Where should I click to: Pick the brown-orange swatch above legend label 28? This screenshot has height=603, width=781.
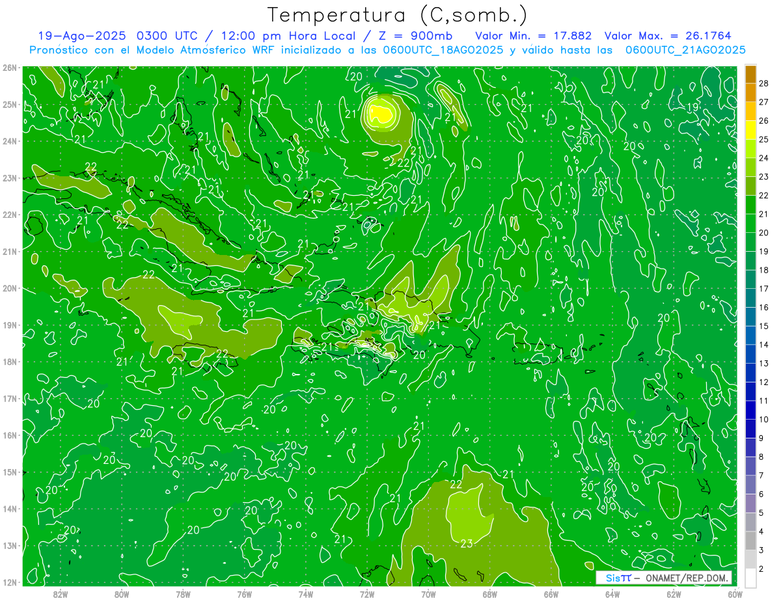(750, 74)
